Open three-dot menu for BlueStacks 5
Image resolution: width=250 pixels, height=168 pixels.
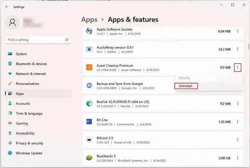237,158
